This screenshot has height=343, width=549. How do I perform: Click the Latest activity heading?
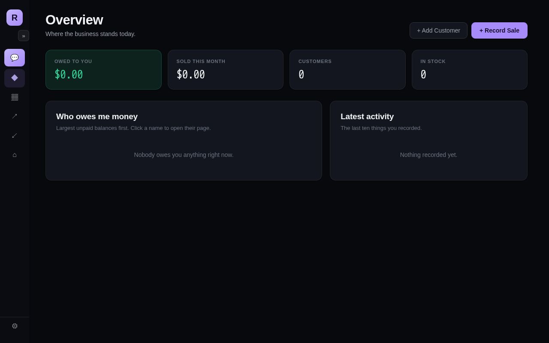pos(367,117)
